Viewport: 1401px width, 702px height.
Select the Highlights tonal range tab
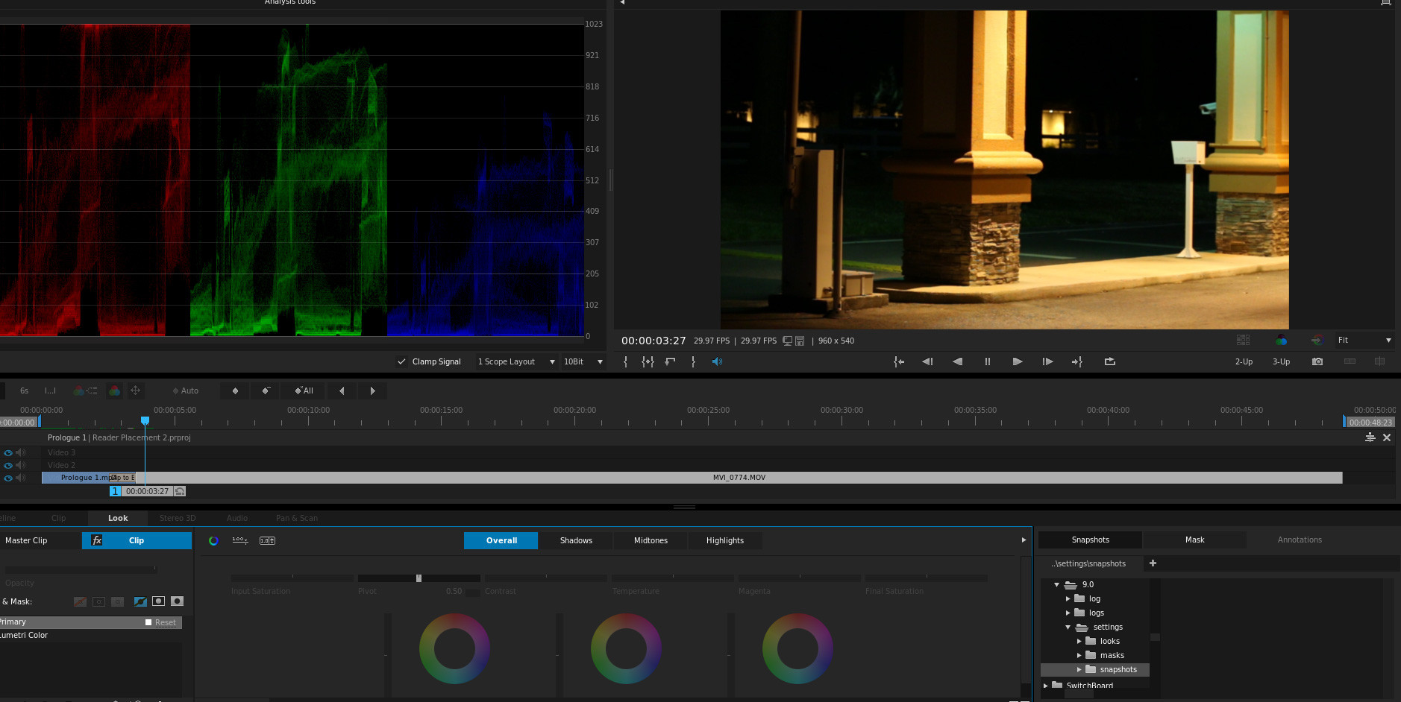(725, 540)
